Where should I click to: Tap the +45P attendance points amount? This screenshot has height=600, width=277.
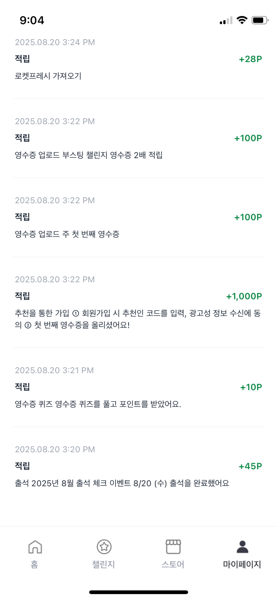(250, 466)
